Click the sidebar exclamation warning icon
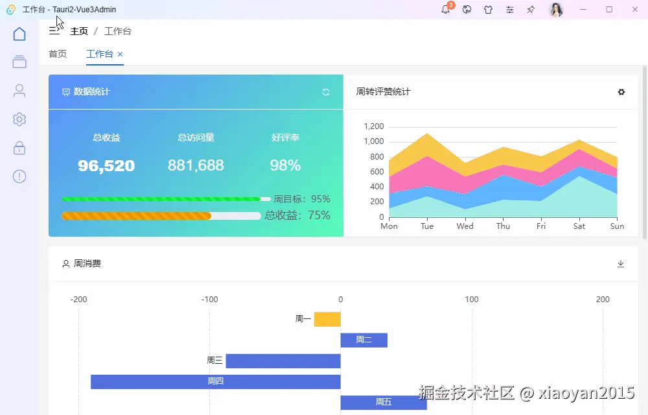The image size is (648, 415). pyautogui.click(x=19, y=176)
